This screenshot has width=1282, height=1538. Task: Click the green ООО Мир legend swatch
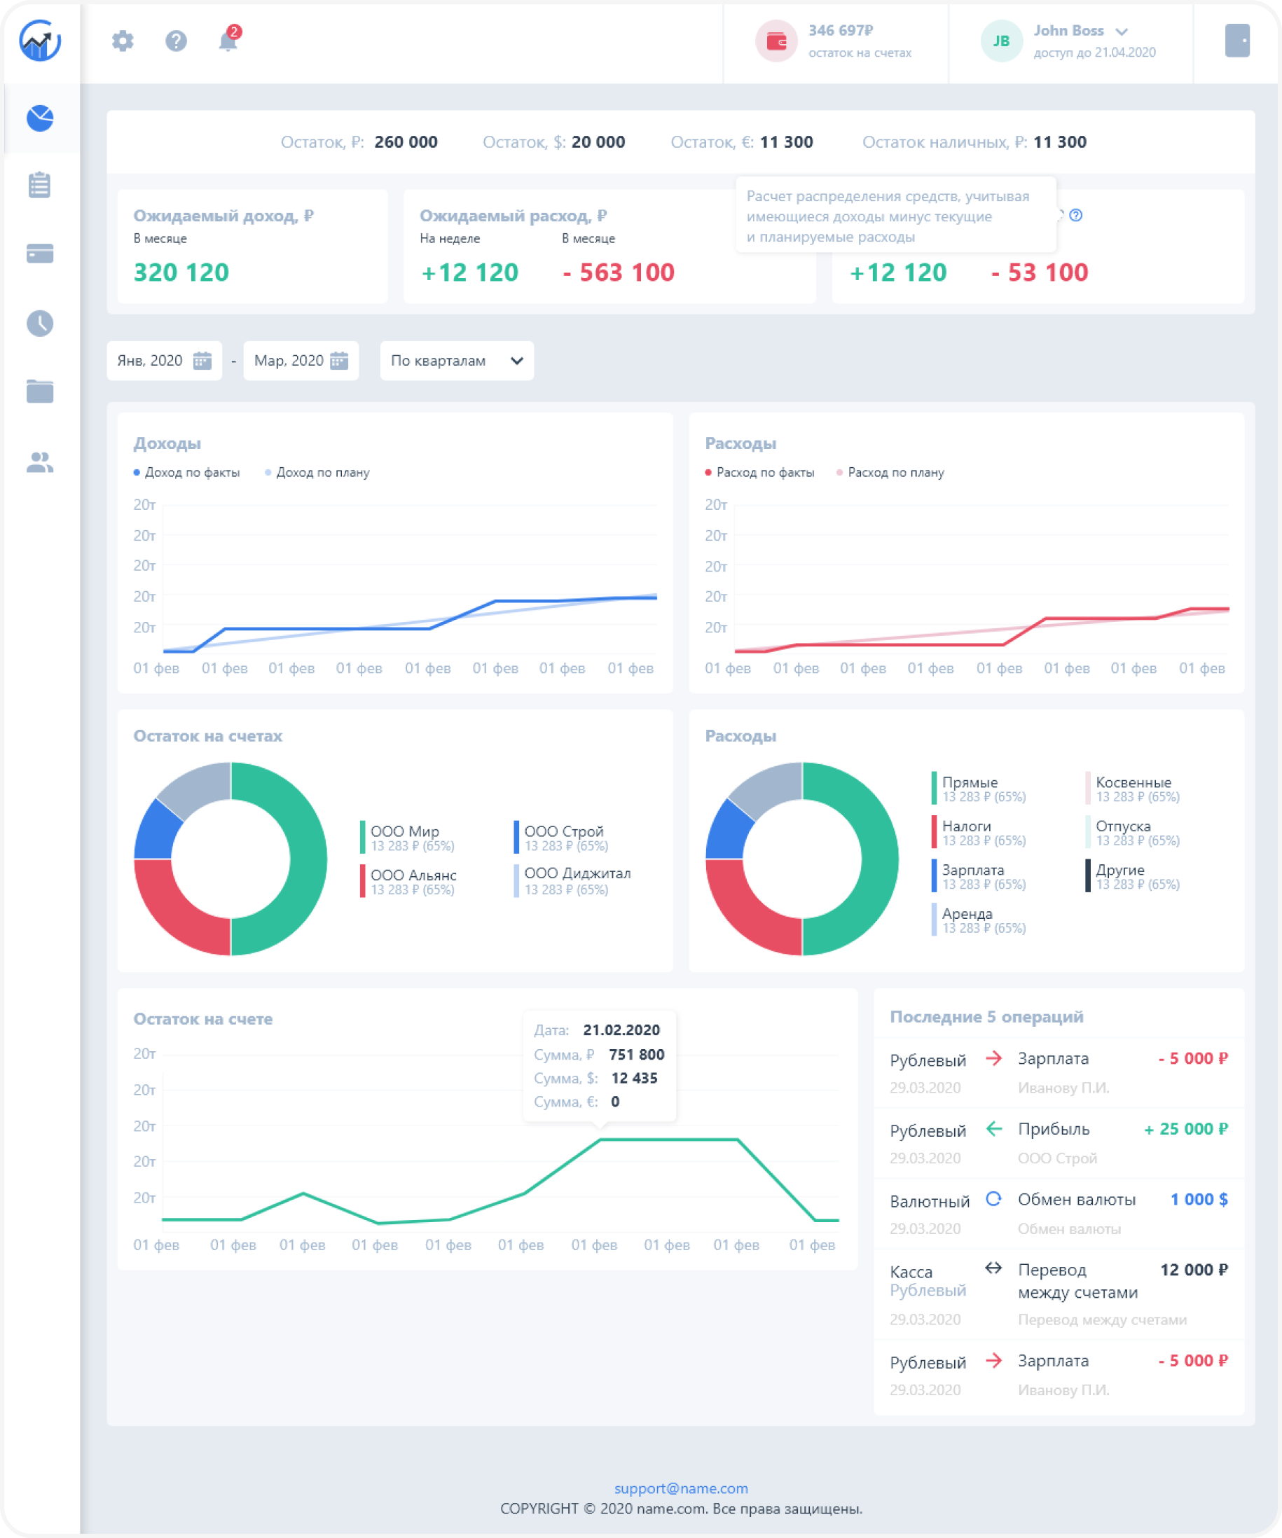pos(363,838)
